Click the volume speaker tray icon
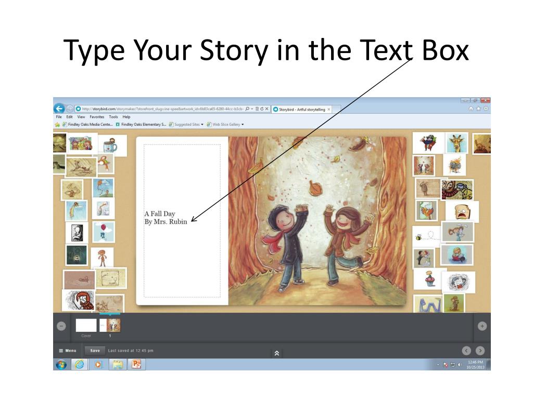The width and height of the screenshot is (533, 399). [460, 365]
